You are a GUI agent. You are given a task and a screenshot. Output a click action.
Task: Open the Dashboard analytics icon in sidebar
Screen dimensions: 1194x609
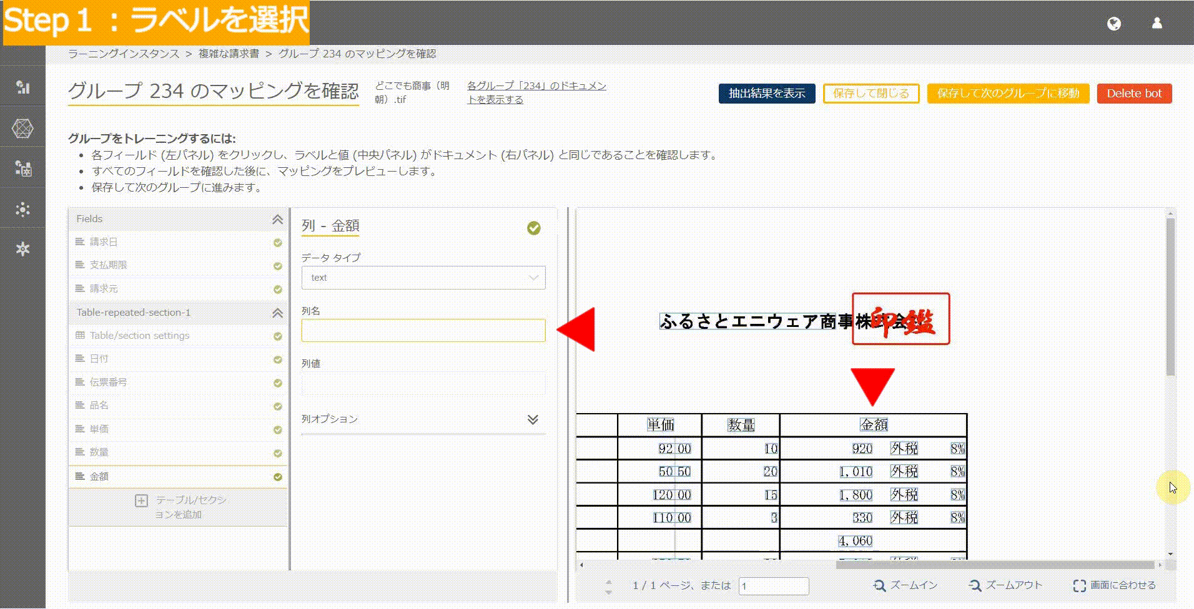pyautogui.click(x=22, y=88)
